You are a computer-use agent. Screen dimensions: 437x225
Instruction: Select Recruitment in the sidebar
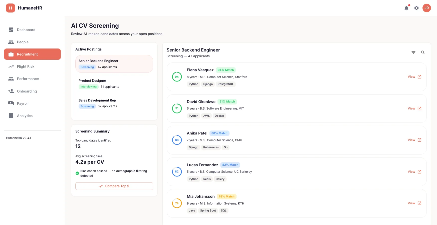click(32, 54)
